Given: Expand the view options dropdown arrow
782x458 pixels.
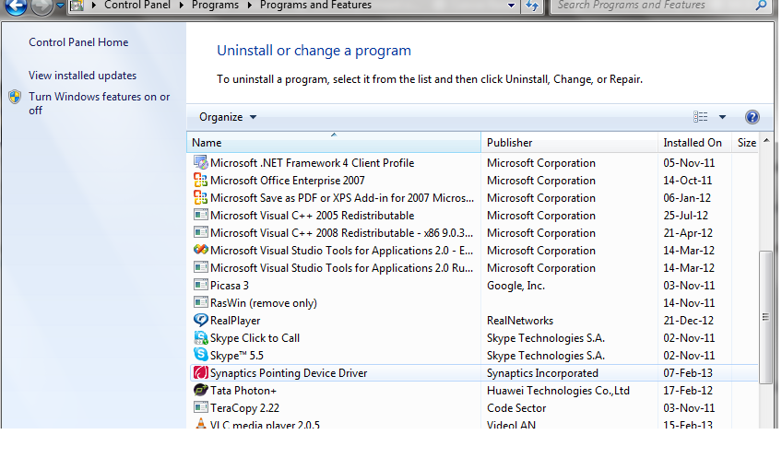Looking at the screenshot, I should 722,117.
